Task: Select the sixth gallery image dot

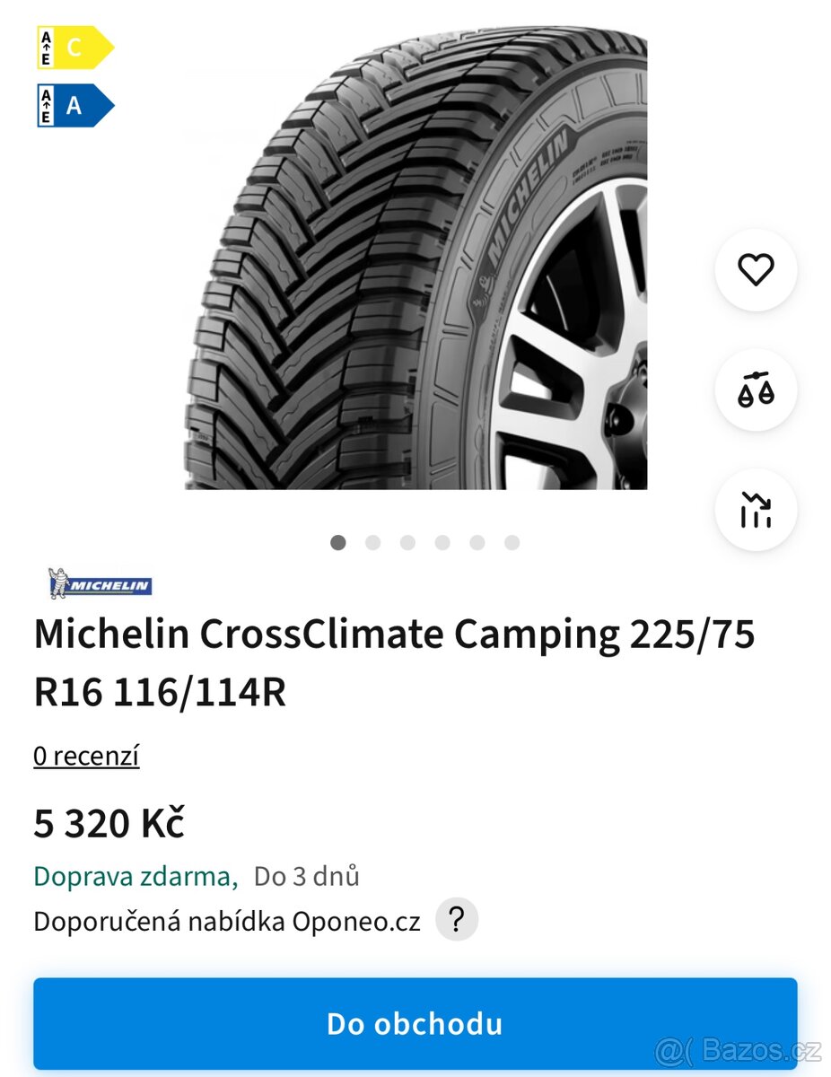Action: 512,542
